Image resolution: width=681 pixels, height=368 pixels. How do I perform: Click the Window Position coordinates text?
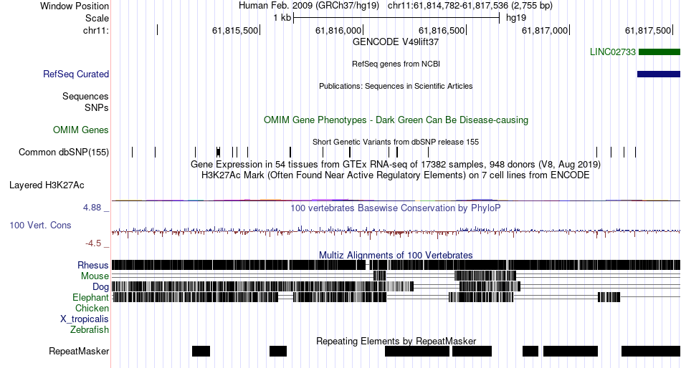pos(470,6)
